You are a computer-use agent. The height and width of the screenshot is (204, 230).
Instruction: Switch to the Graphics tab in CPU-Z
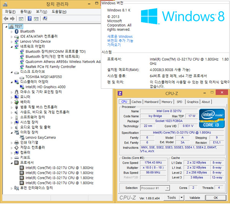click(192, 102)
